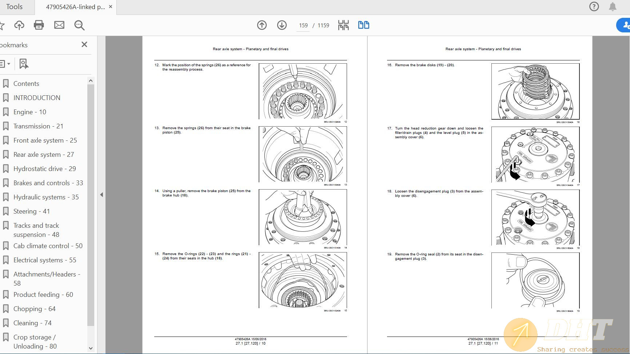Open notifications bell
630x354 pixels.
[613, 7]
